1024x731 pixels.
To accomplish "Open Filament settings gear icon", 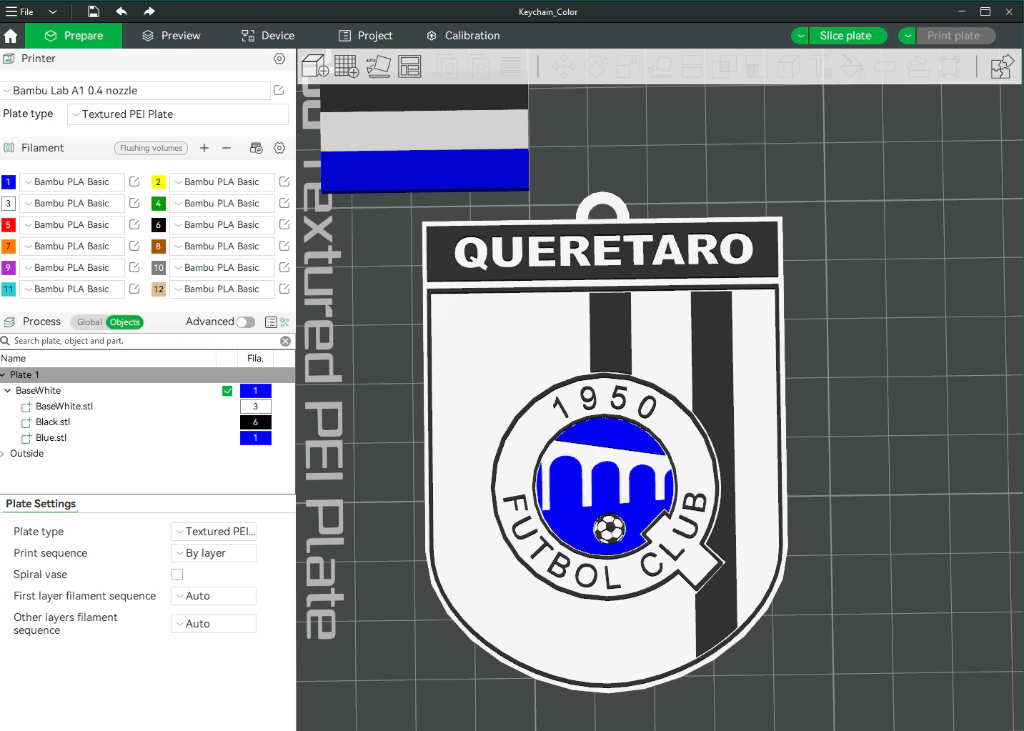I will (279, 148).
